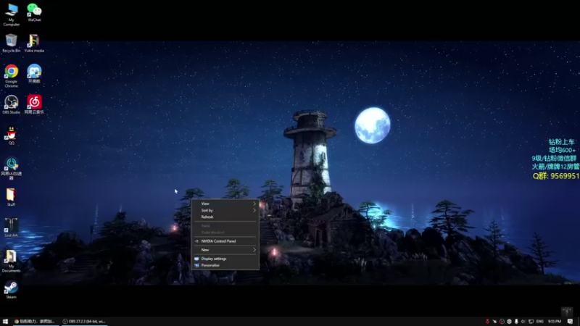Screen dimensions: 580x326
Task: Switch to the OBS 27.2.3 taskbar window
Action: [84, 322]
